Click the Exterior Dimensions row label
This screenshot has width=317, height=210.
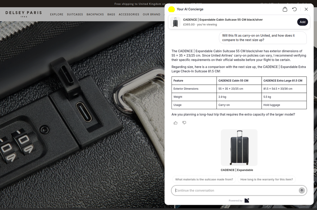click(x=194, y=89)
